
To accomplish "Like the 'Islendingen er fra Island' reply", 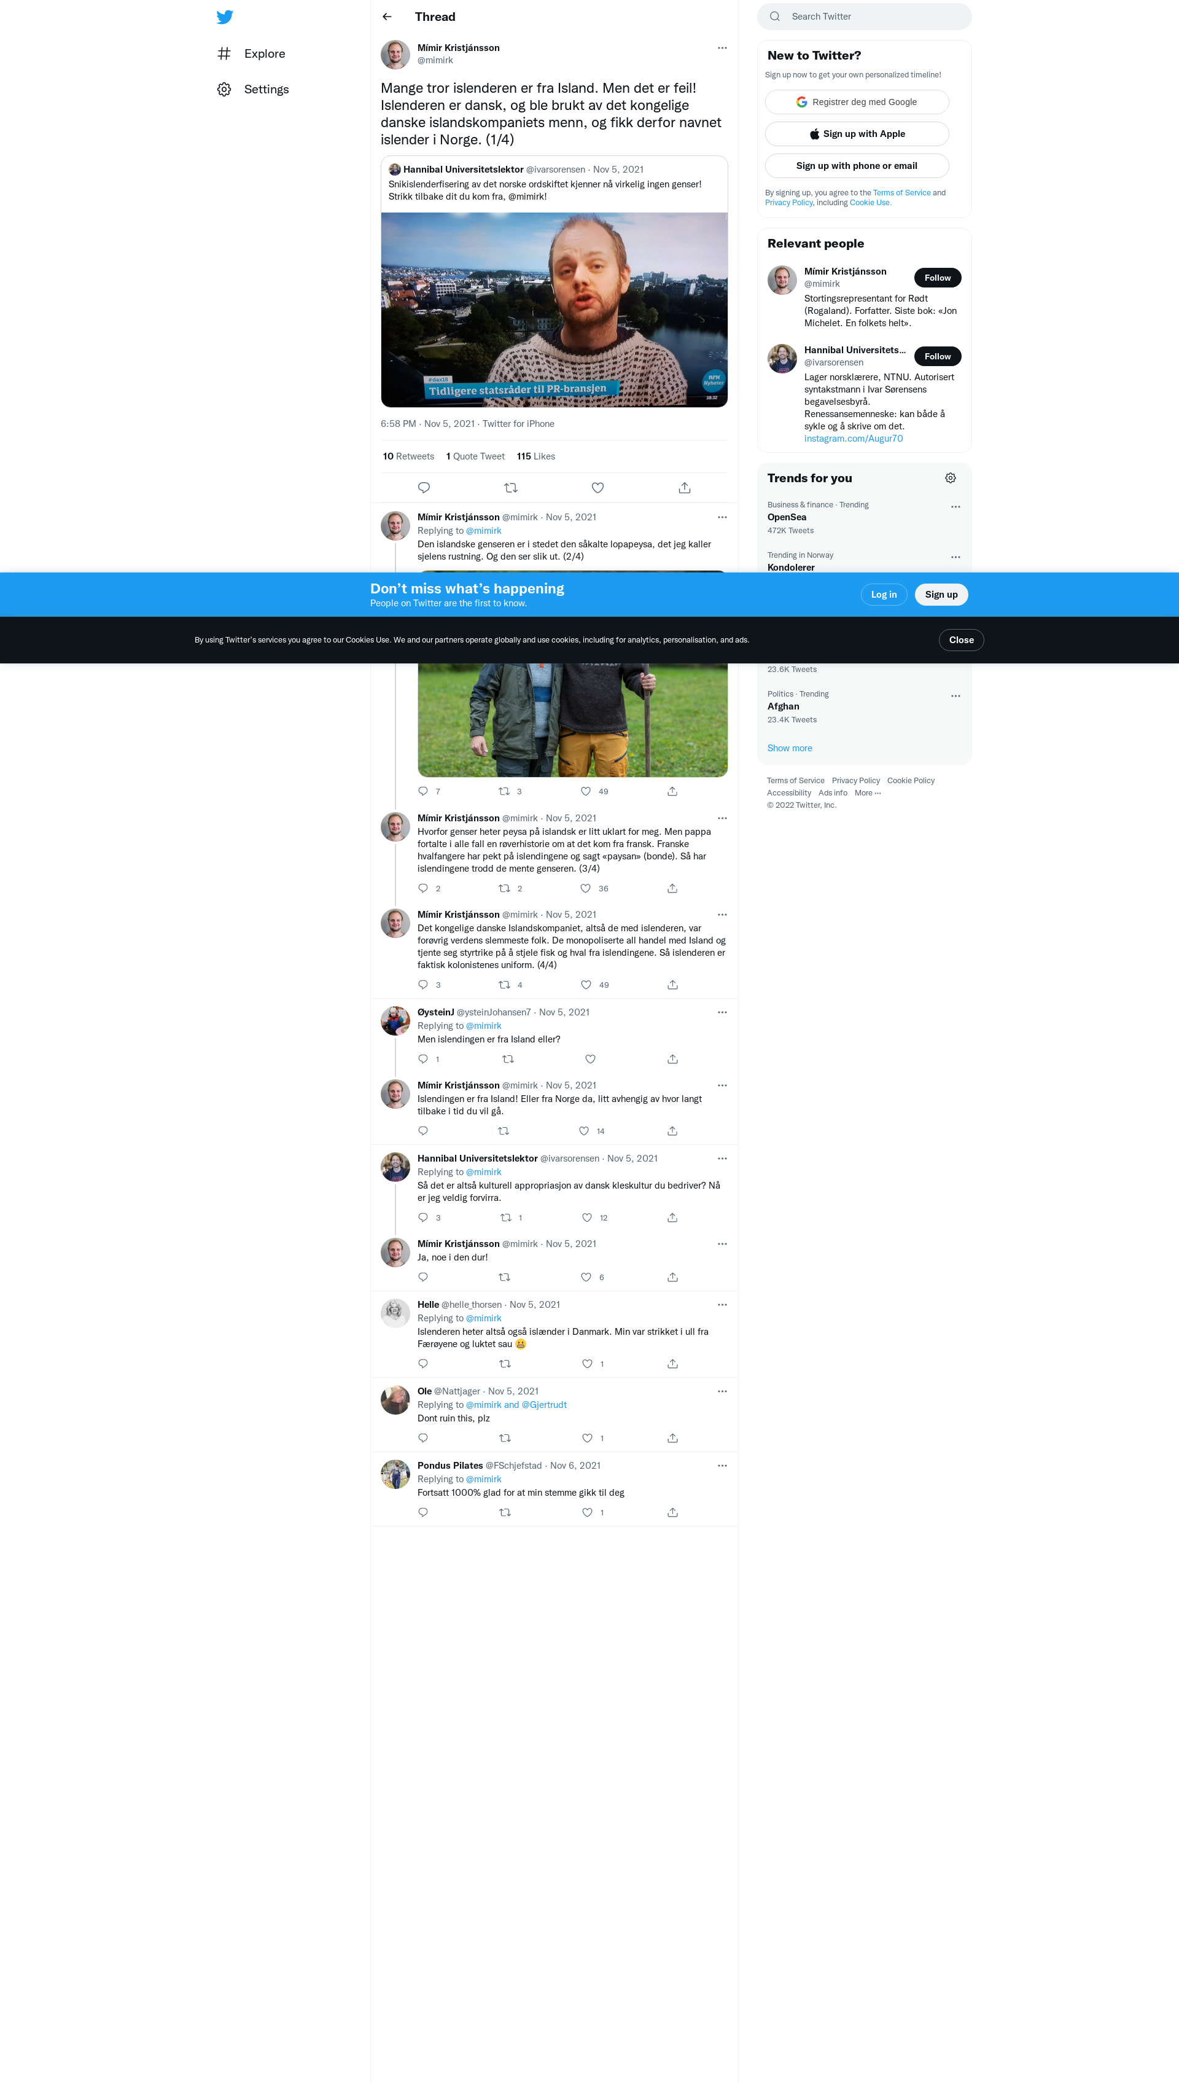I will pyautogui.click(x=584, y=1131).
